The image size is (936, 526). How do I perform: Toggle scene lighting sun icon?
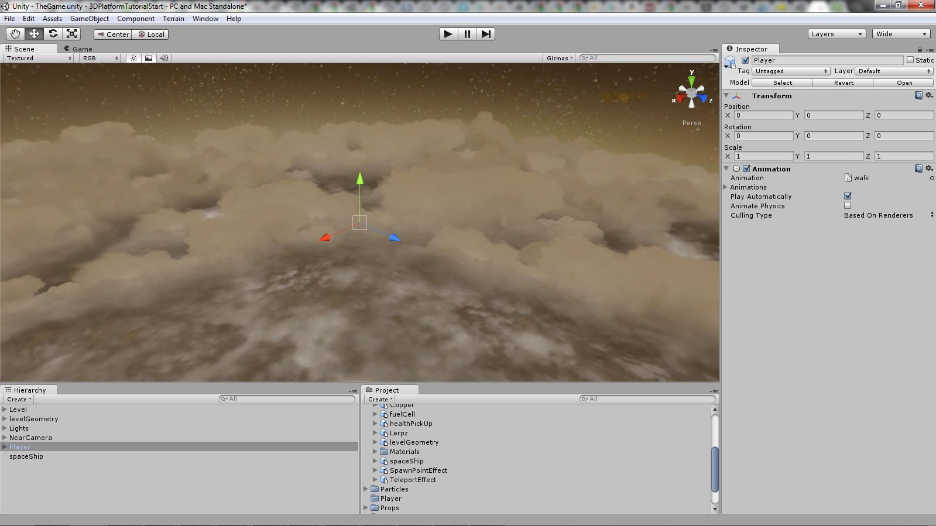point(134,58)
